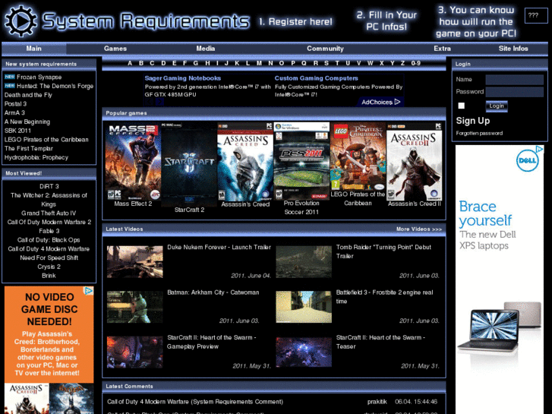Screen dimensions: 552x414
Task: Open Fable 3 in Most Viewed
Action: coord(49,231)
